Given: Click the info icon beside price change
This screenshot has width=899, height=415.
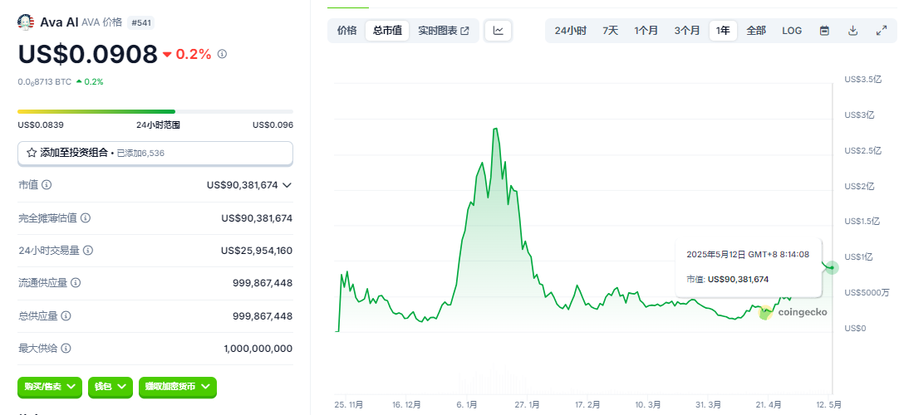Looking at the screenshot, I should [222, 54].
